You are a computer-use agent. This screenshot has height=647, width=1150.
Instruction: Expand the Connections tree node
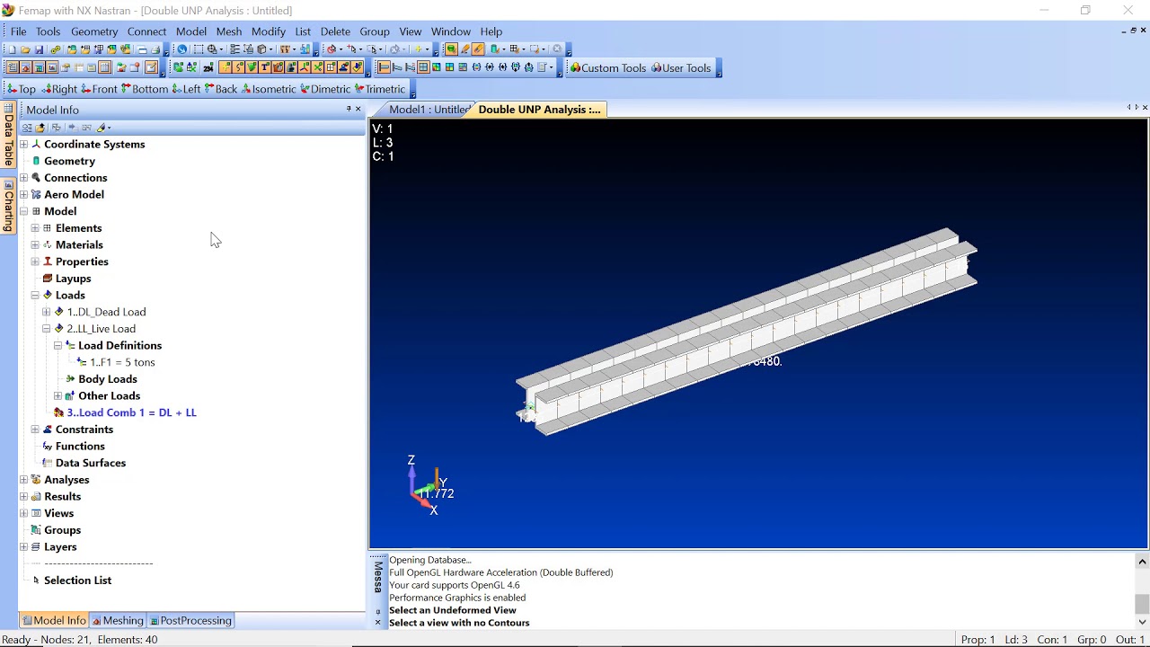pos(24,178)
